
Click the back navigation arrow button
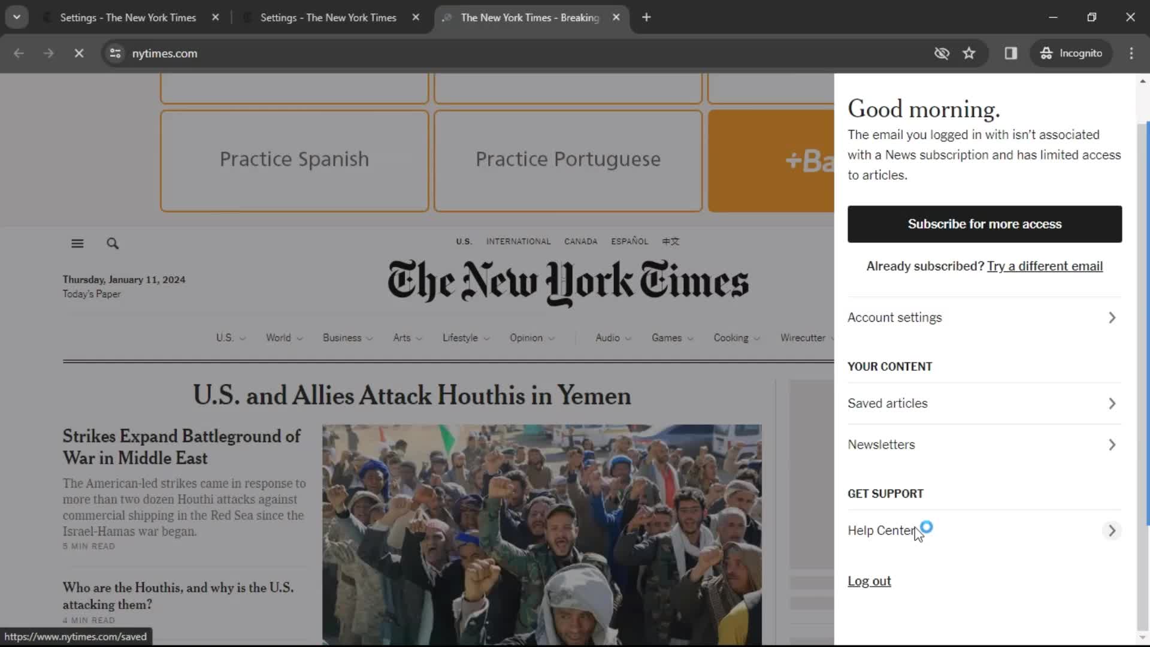tap(20, 53)
